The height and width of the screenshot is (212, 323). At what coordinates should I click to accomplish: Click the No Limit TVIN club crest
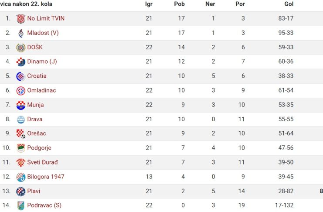(21, 19)
